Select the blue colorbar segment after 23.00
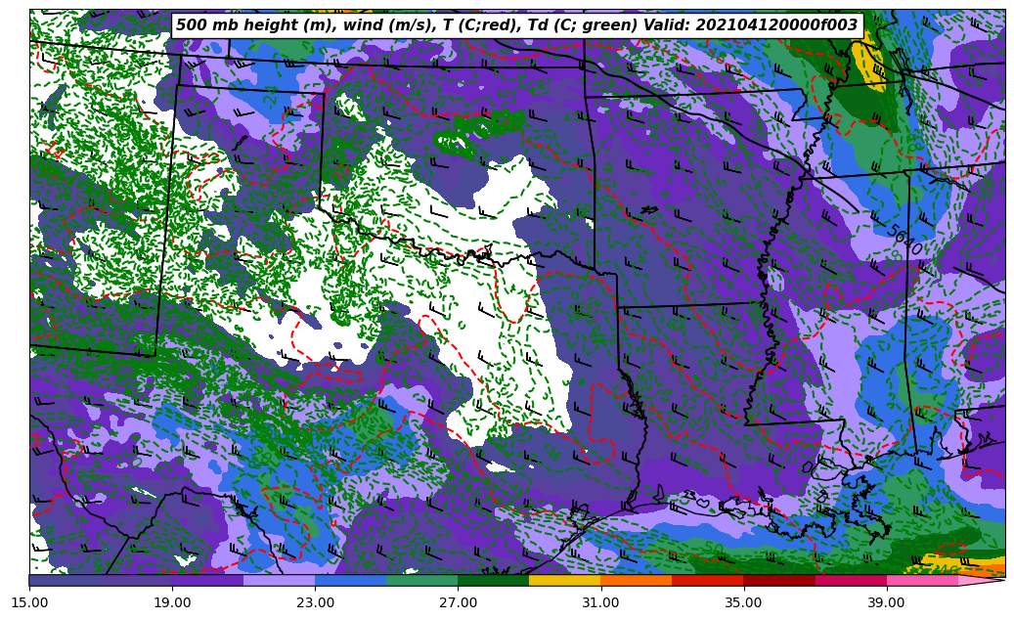This screenshot has height=619, width=1014. coord(350,580)
